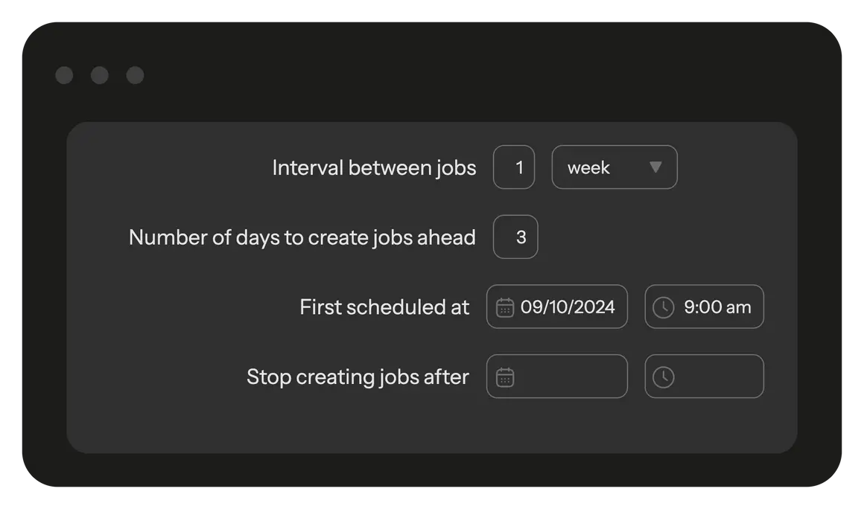Click the 'First scheduled at' label

[x=384, y=307]
